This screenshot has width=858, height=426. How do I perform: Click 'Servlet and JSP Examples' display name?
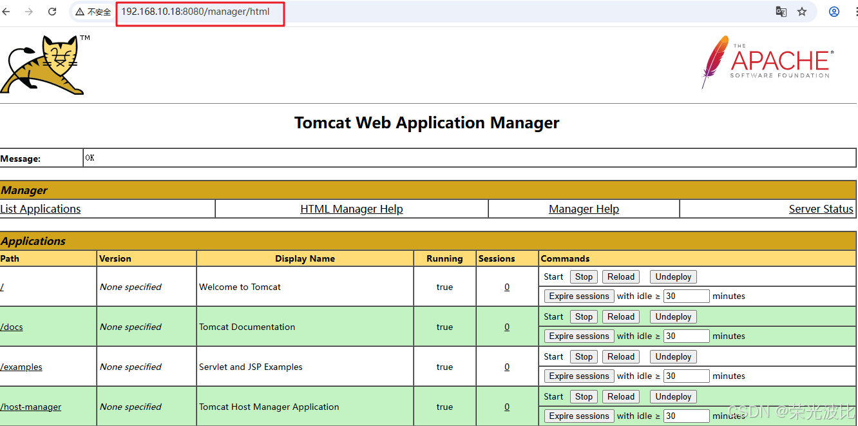coord(251,367)
